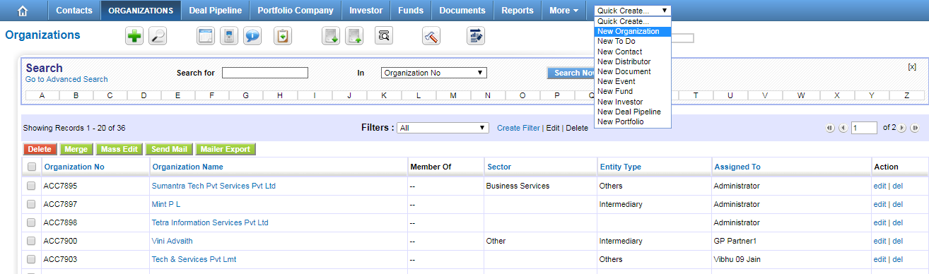Screen dimensions: 929x274
Task: Click the red Delete button
Action: click(x=40, y=150)
